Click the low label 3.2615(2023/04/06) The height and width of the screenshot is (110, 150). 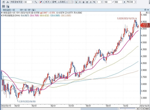pyautogui.click(x=27, y=102)
